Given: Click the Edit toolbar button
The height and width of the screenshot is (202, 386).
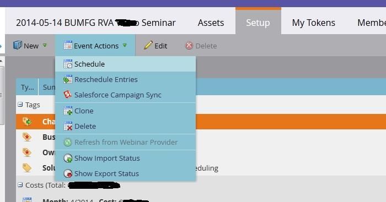Looking at the screenshot, I should 156,46.
